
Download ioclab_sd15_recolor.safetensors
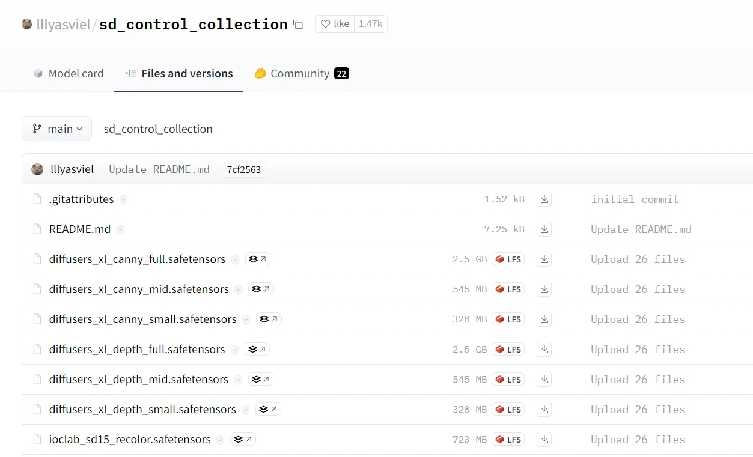click(544, 440)
